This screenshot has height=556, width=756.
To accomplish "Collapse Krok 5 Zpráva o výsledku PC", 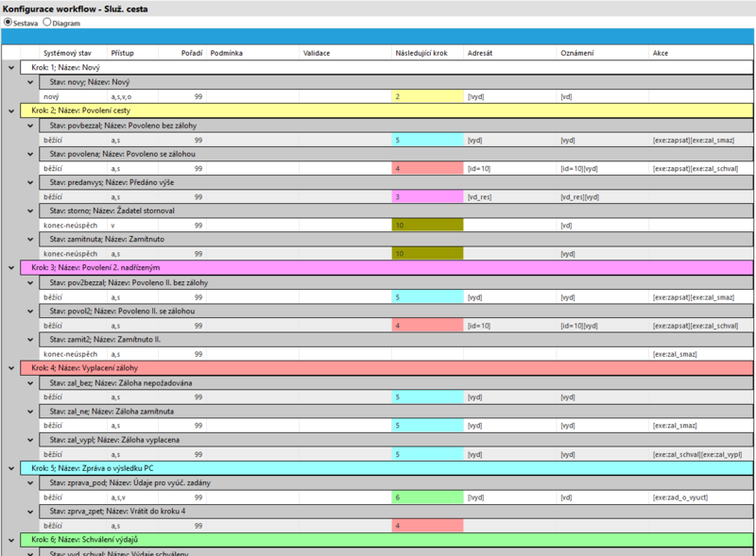I will (11, 468).
